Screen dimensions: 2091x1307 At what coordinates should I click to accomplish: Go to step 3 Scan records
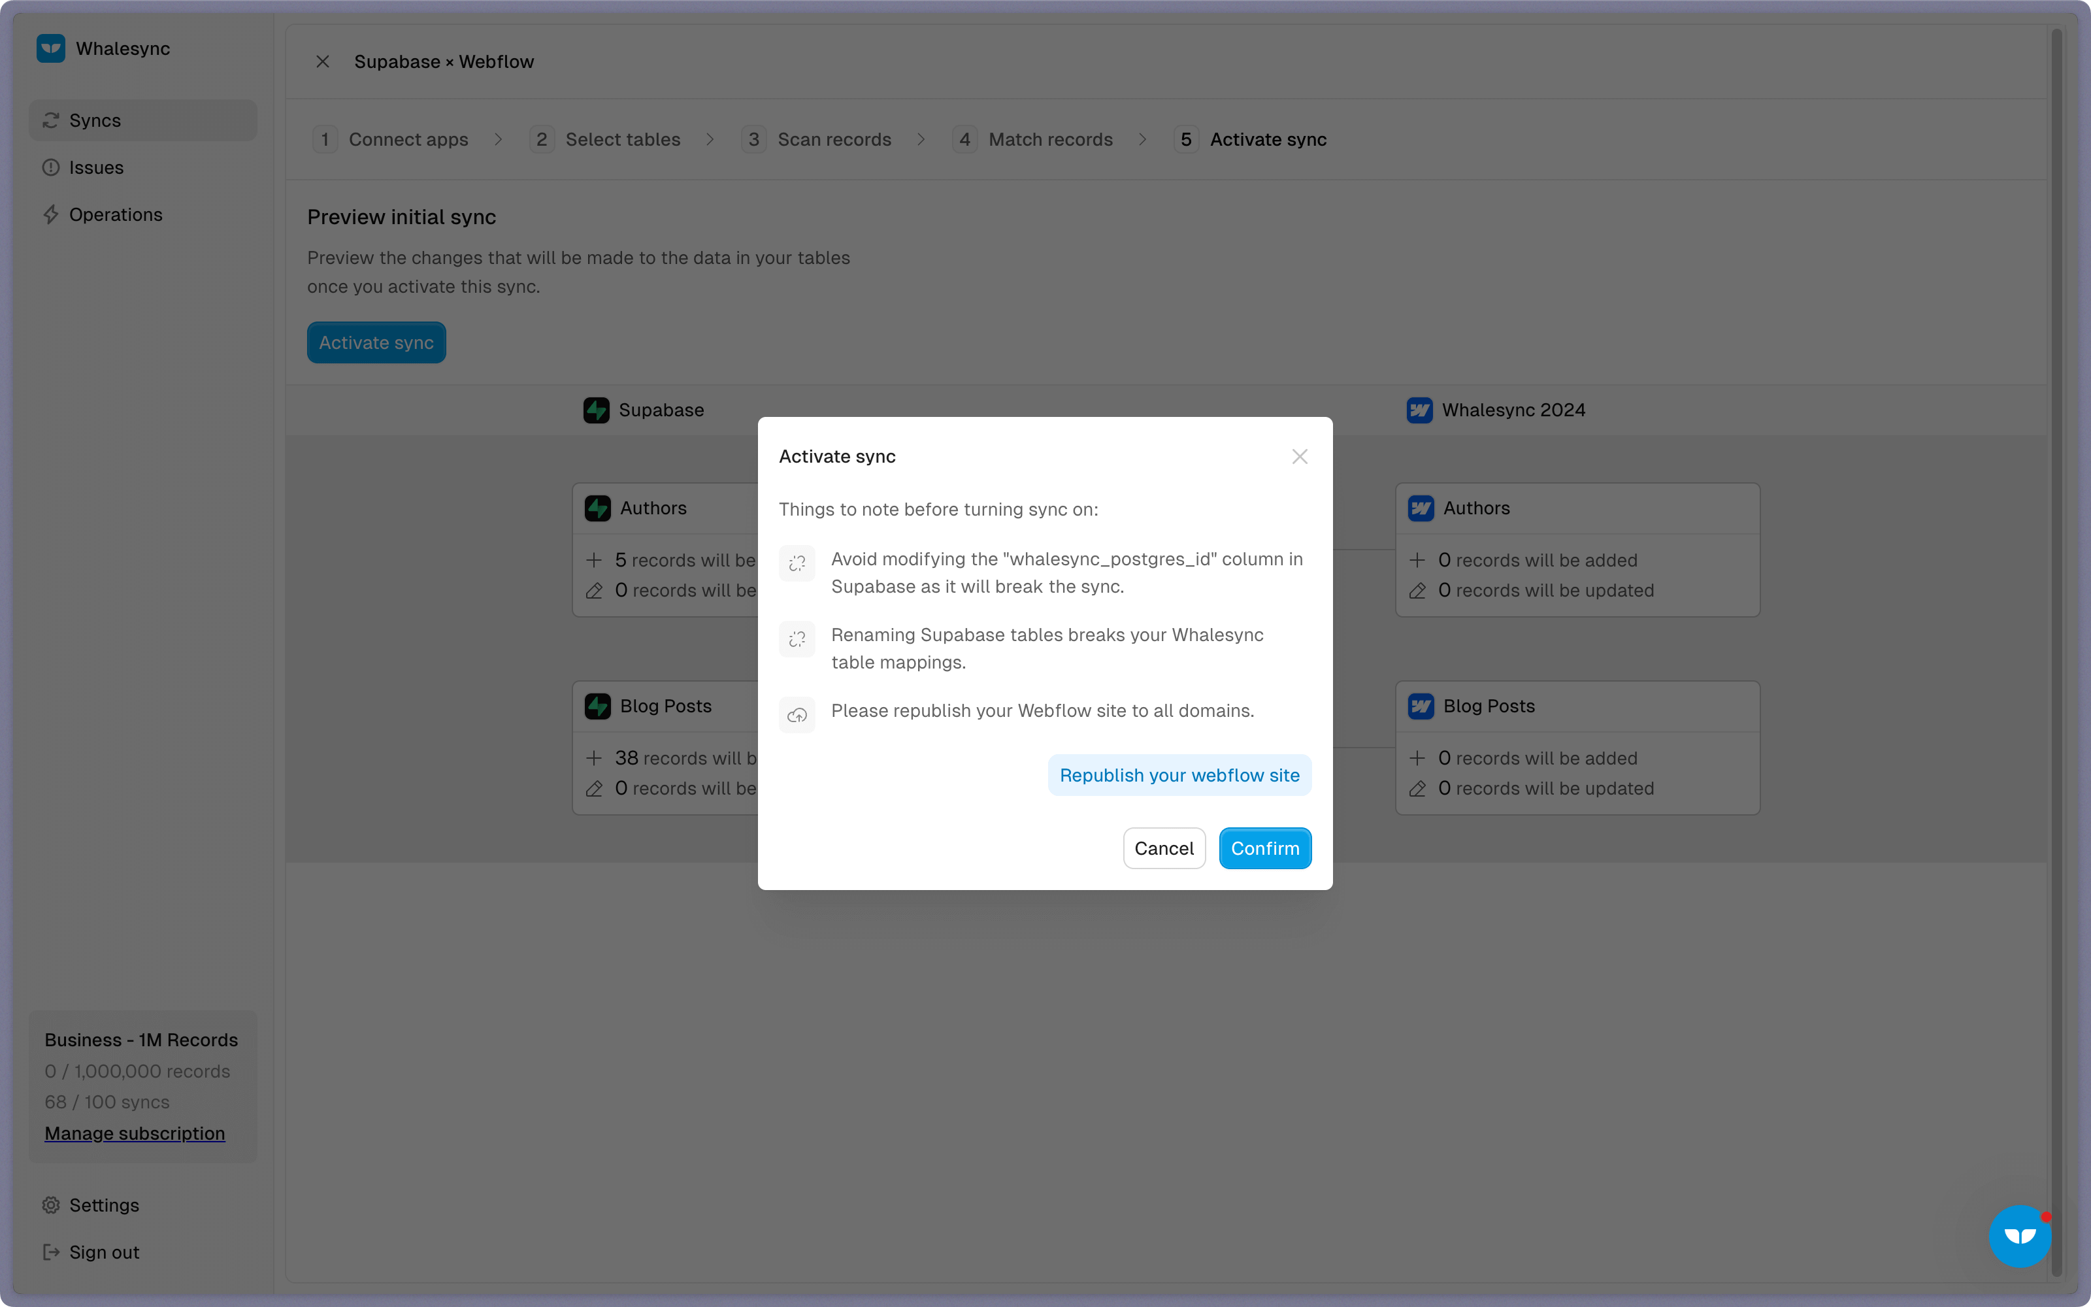pos(817,139)
